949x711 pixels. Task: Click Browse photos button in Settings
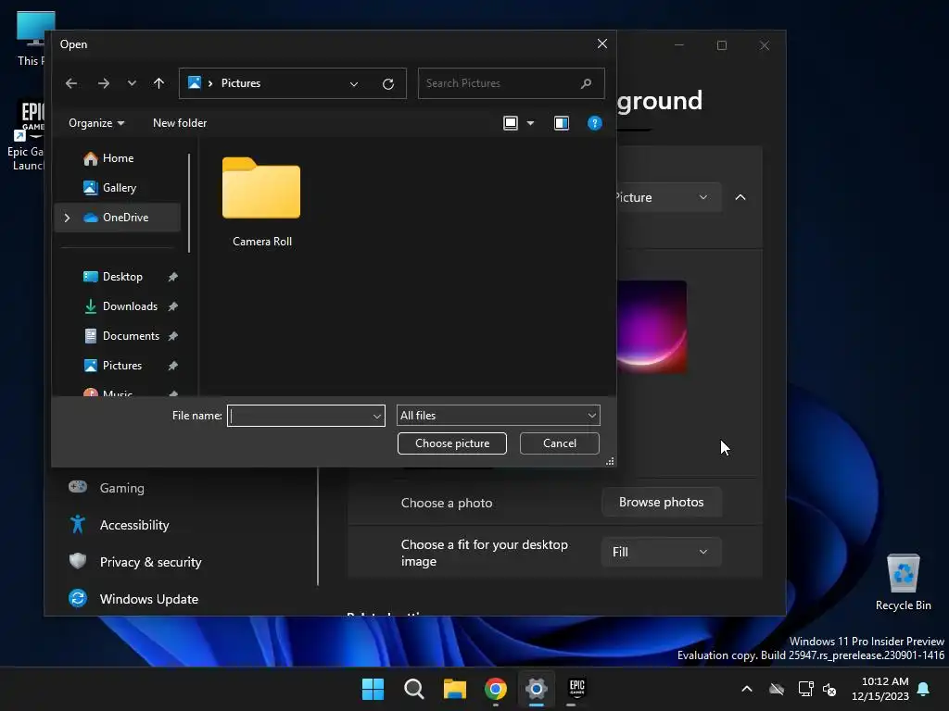[x=661, y=503]
